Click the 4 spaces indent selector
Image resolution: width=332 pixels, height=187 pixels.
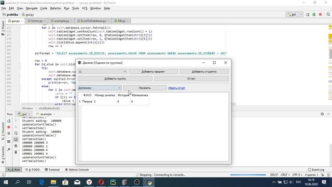coord(311,175)
